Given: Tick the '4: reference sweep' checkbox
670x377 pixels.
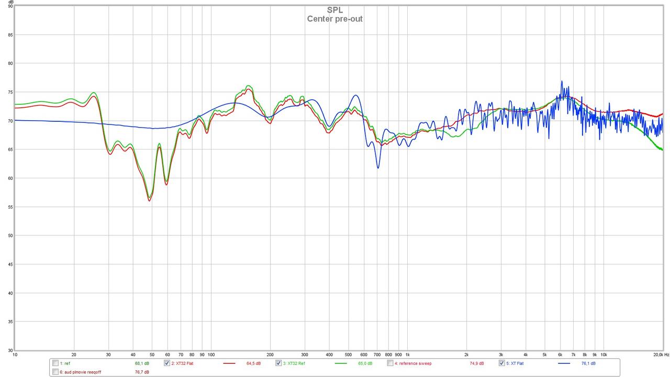Looking at the screenshot, I should pos(390,363).
